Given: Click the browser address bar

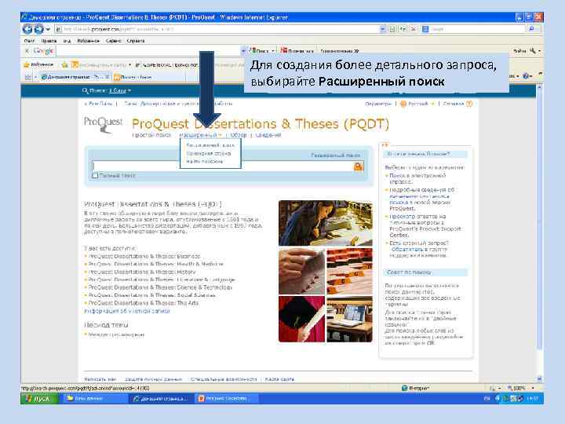Looking at the screenshot, I should (217, 29).
